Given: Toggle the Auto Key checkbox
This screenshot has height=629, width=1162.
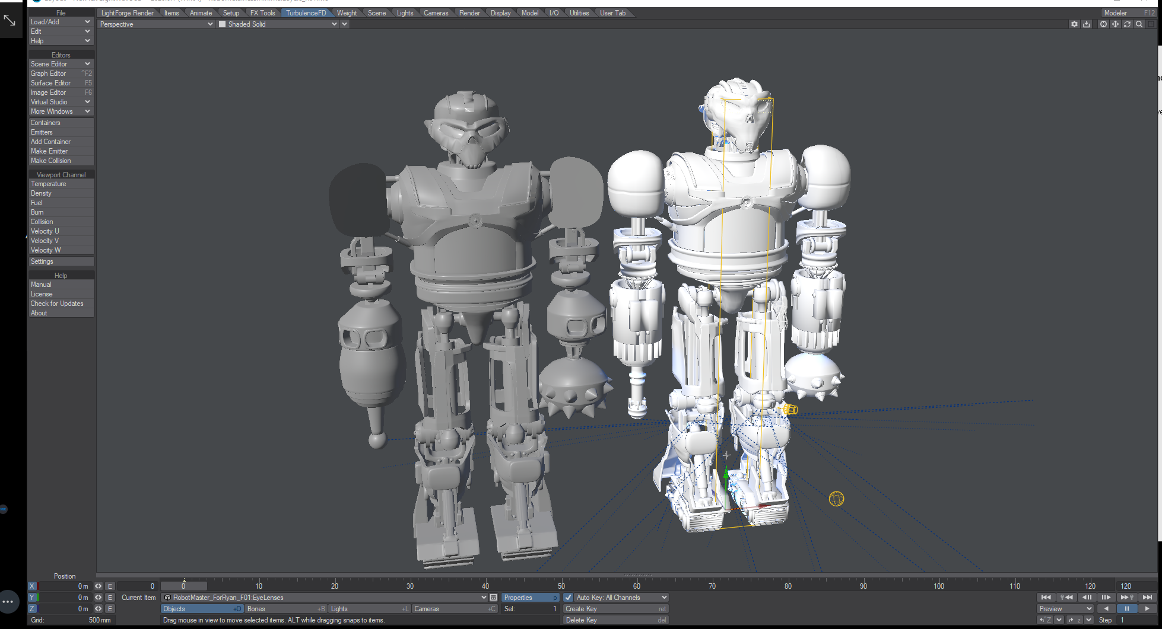Looking at the screenshot, I should pos(568,598).
